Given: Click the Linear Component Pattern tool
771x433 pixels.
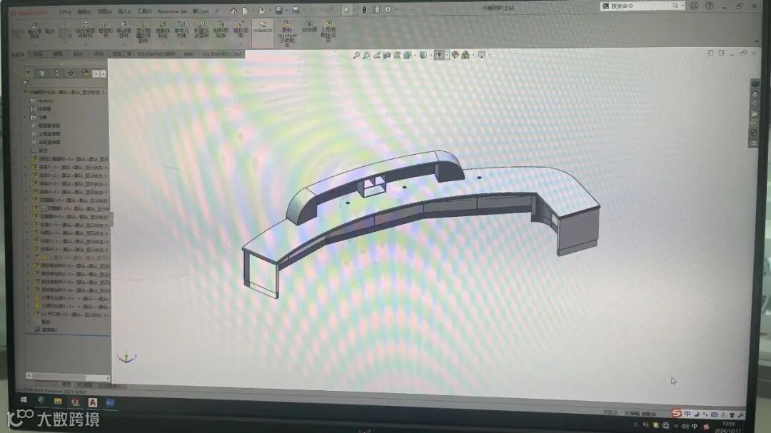Looking at the screenshot, I should (85, 29).
